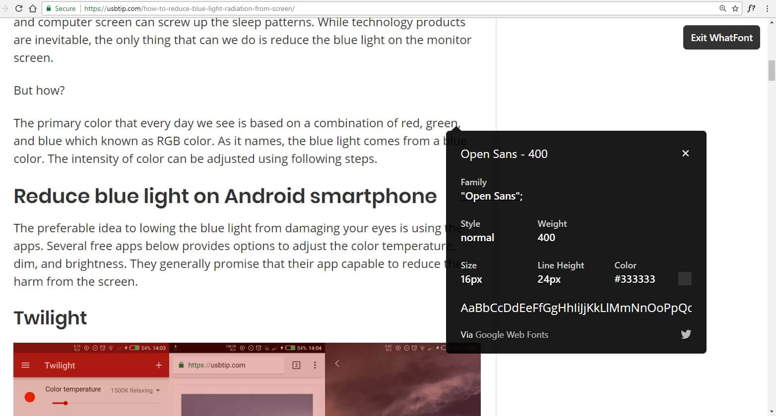776x416 pixels.
Task: Toggle the WhatFont extension icon
Action: pos(752,8)
